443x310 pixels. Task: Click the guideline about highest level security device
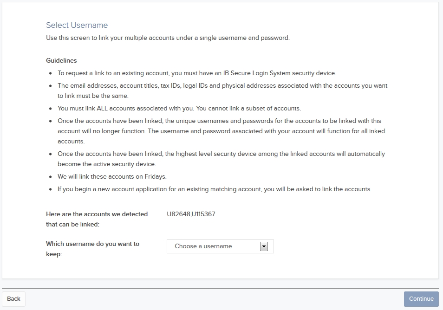tap(221, 159)
